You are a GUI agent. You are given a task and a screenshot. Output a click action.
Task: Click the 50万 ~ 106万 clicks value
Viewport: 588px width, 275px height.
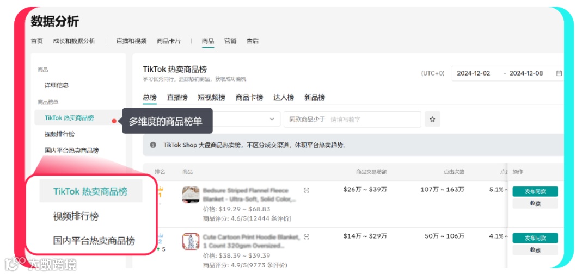pyautogui.click(x=445, y=236)
